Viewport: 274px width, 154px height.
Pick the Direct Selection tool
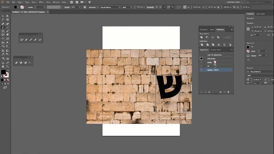7,16
